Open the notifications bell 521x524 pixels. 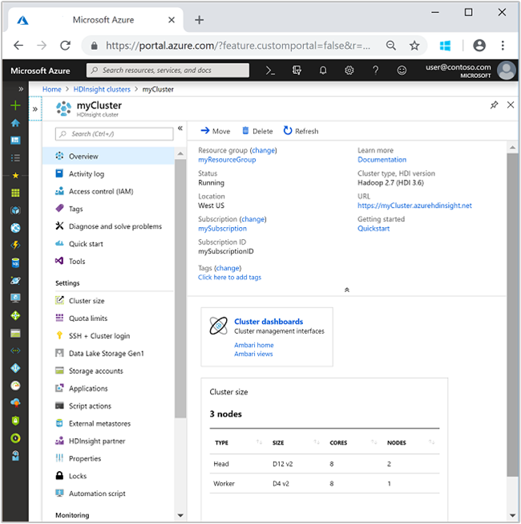point(323,71)
